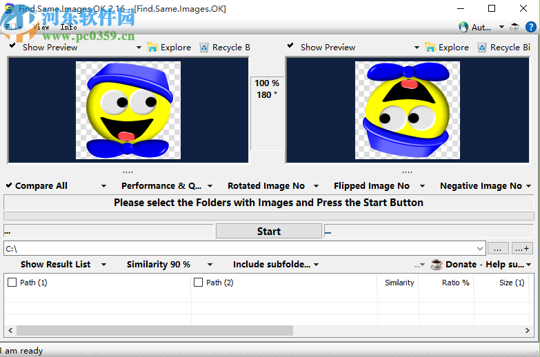This screenshot has height=357, width=540.
Task: Click the Donate coffee cup icon
Action: pos(437,265)
